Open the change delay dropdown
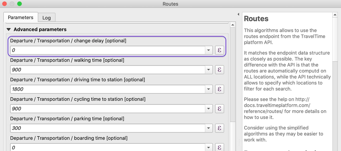 208,50
